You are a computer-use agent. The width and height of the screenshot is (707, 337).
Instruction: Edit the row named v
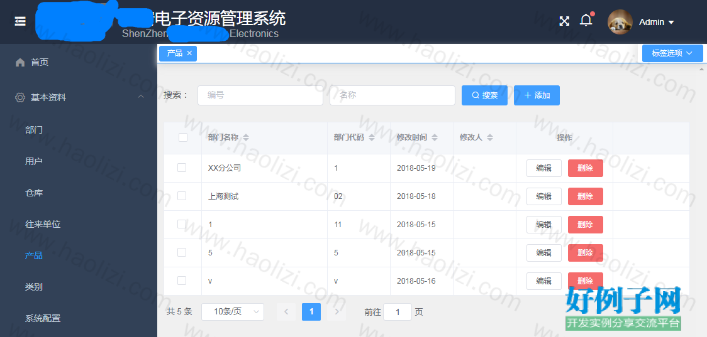tap(544, 281)
